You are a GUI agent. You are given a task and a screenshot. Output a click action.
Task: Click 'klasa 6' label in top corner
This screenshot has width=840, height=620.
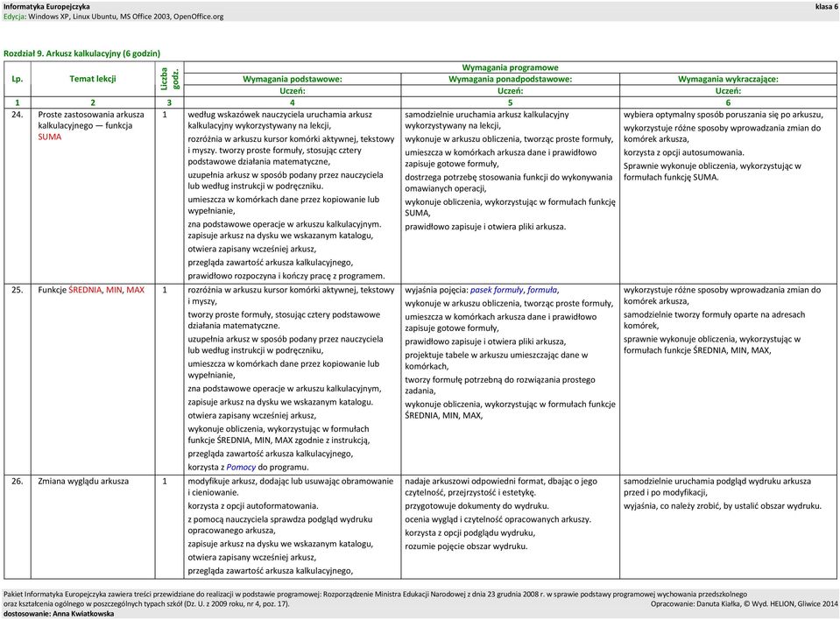(827, 6)
